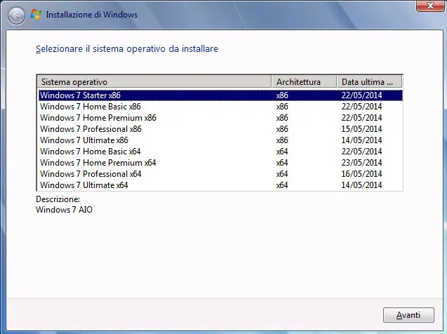Close the Installazione di Windows window
Viewport: 447px width, 334px height.
[430, 6]
